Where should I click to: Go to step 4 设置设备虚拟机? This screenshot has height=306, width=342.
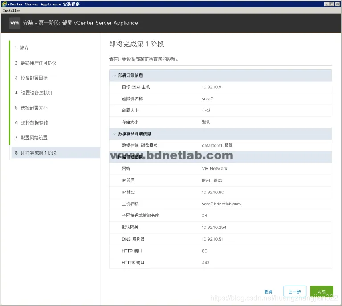pos(33,93)
